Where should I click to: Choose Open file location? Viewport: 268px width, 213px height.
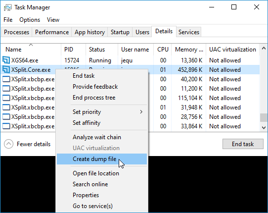click(x=102, y=173)
